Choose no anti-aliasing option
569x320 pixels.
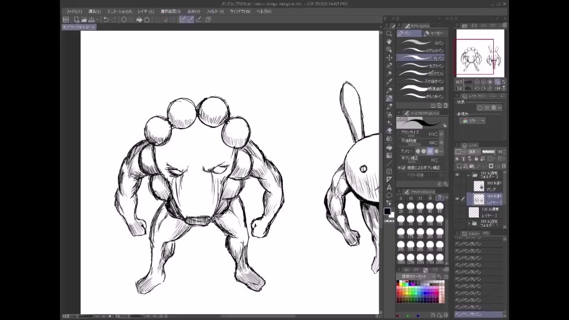pos(418,151)
